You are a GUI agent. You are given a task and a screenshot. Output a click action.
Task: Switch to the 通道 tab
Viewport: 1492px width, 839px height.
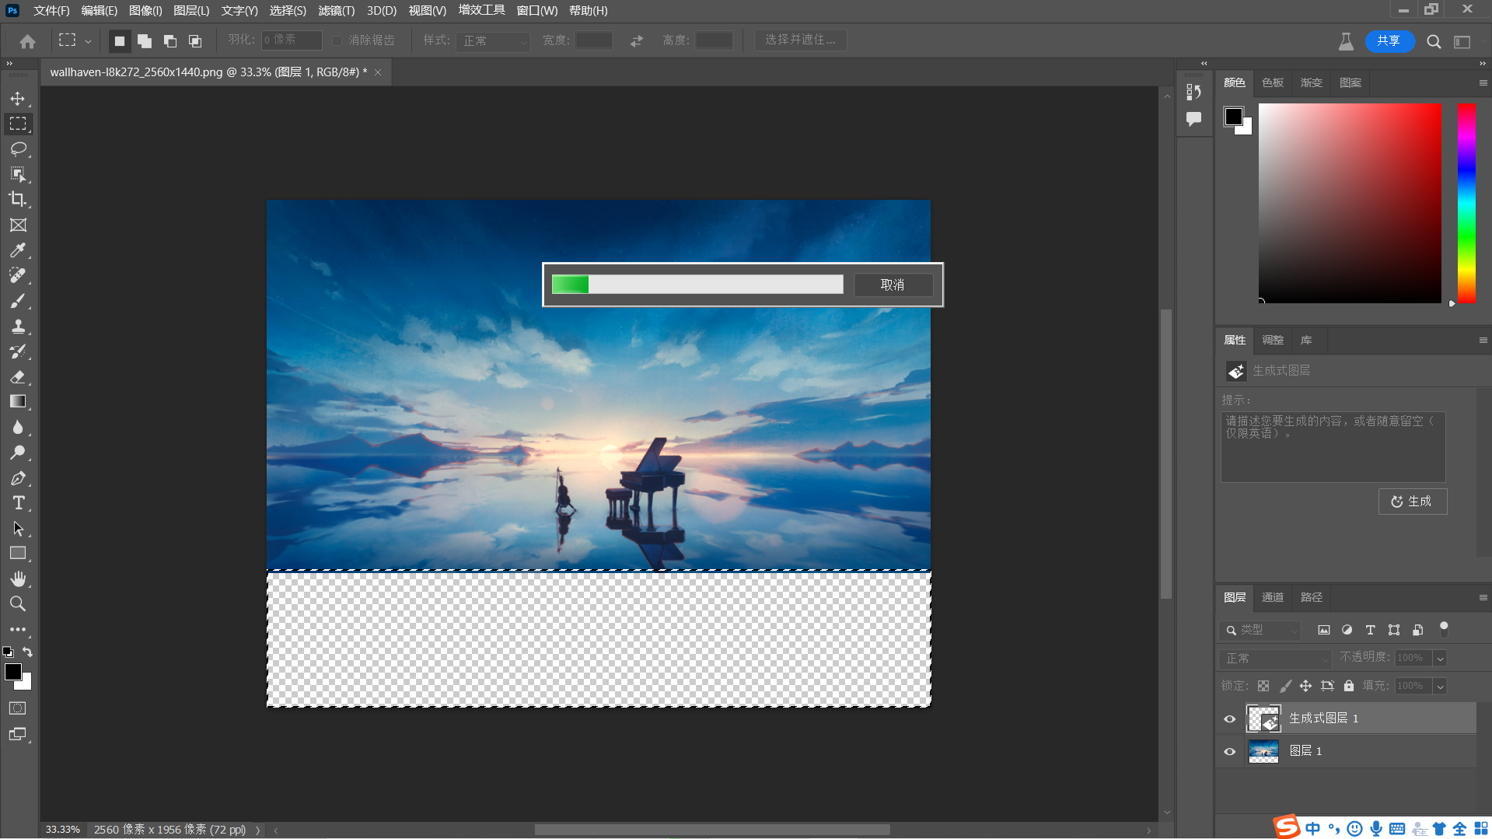pos(1273,597)
